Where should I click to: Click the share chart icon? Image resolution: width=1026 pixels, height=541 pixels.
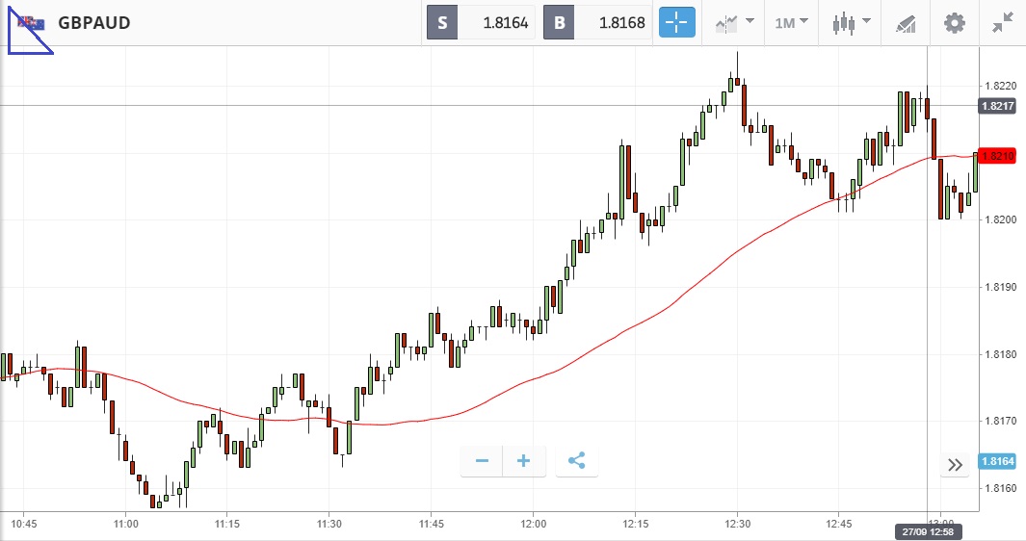click(x=576, y=461)
